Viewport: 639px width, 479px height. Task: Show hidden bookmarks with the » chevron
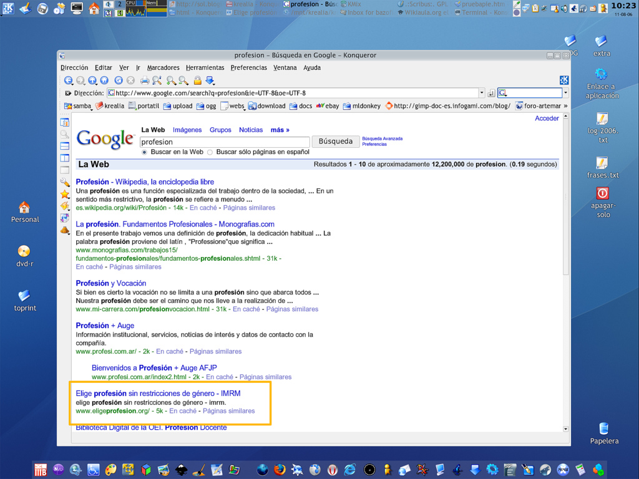565,106
